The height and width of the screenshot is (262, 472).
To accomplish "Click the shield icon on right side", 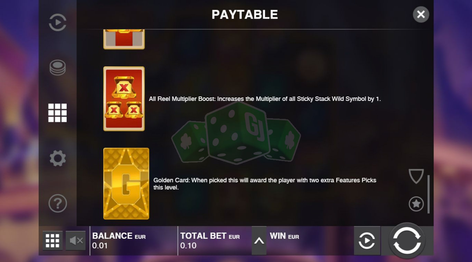I will click(416, 176).
